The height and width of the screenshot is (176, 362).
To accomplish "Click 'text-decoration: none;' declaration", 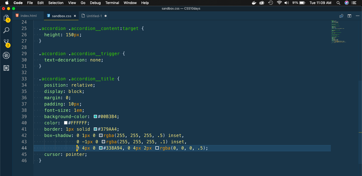I will (74, 60).
